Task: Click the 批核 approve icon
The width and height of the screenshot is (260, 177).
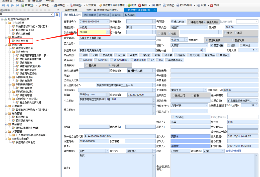Action: coord(129,5)
